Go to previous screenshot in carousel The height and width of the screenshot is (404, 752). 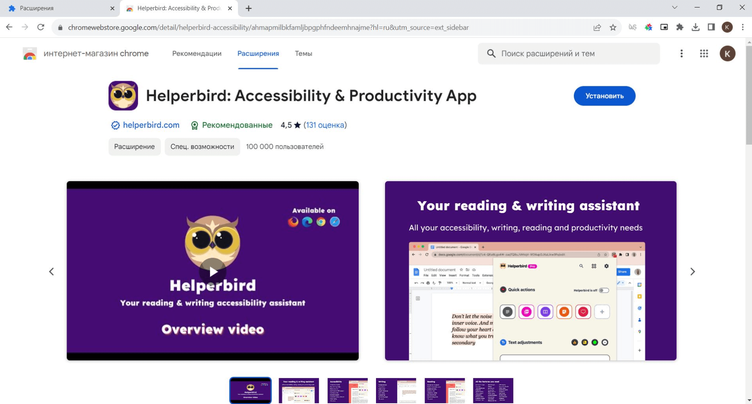[52, 271]
